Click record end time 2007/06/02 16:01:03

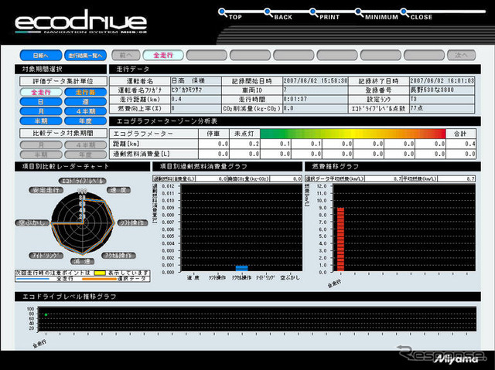tap(442, 81)
